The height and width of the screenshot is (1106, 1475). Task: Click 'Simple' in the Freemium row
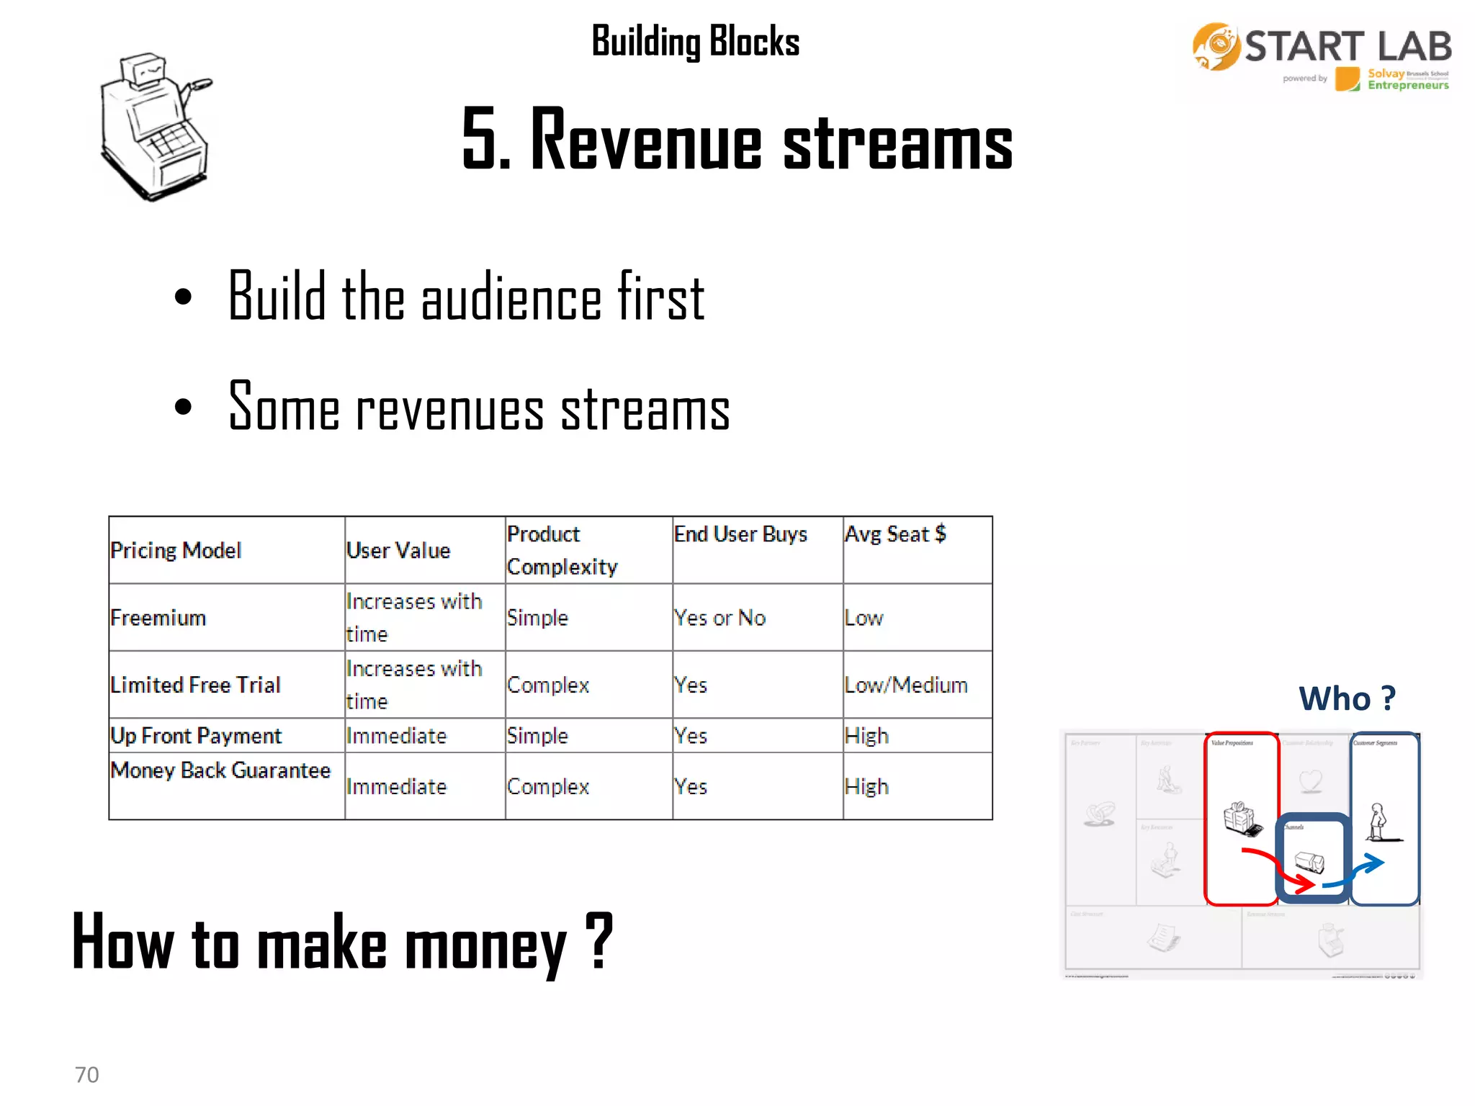588,618
